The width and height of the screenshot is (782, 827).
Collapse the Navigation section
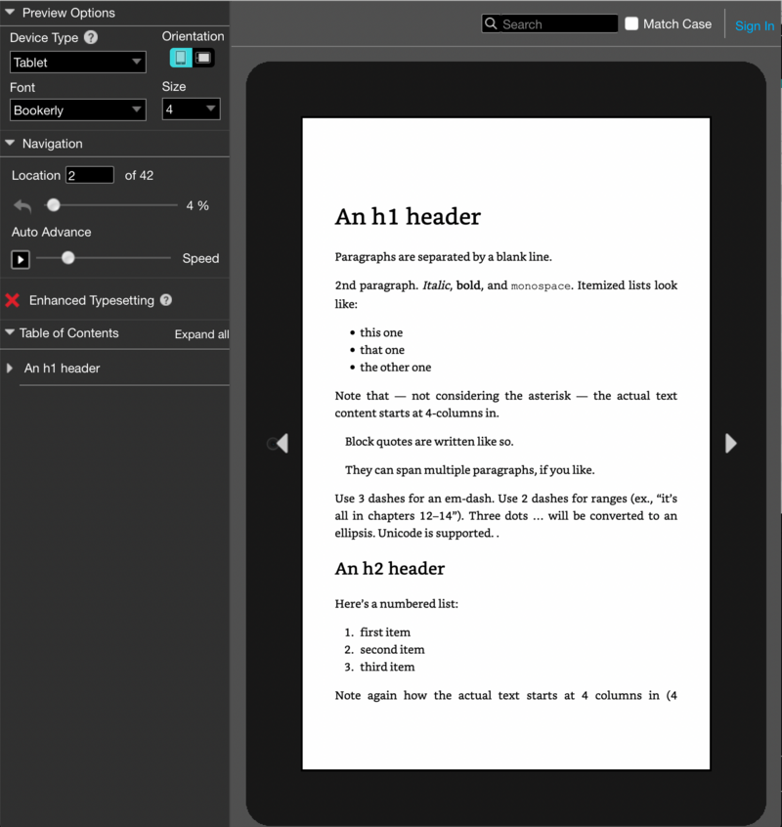click(10, 143)
